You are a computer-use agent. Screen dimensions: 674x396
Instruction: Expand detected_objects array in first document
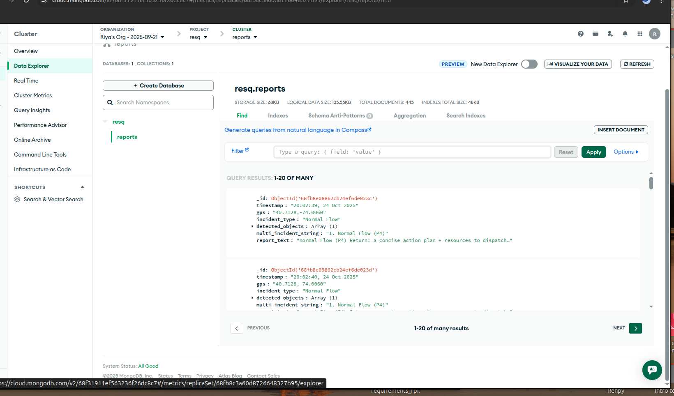click(252, 226)
